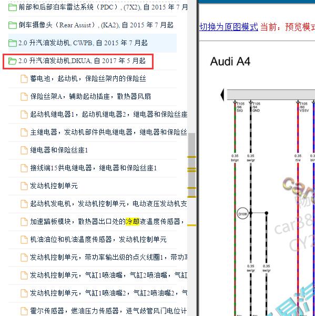
Task: Open 蓄电池，起动机，保险丝架内的保险丝 page
Action: [x=88, y=78]
